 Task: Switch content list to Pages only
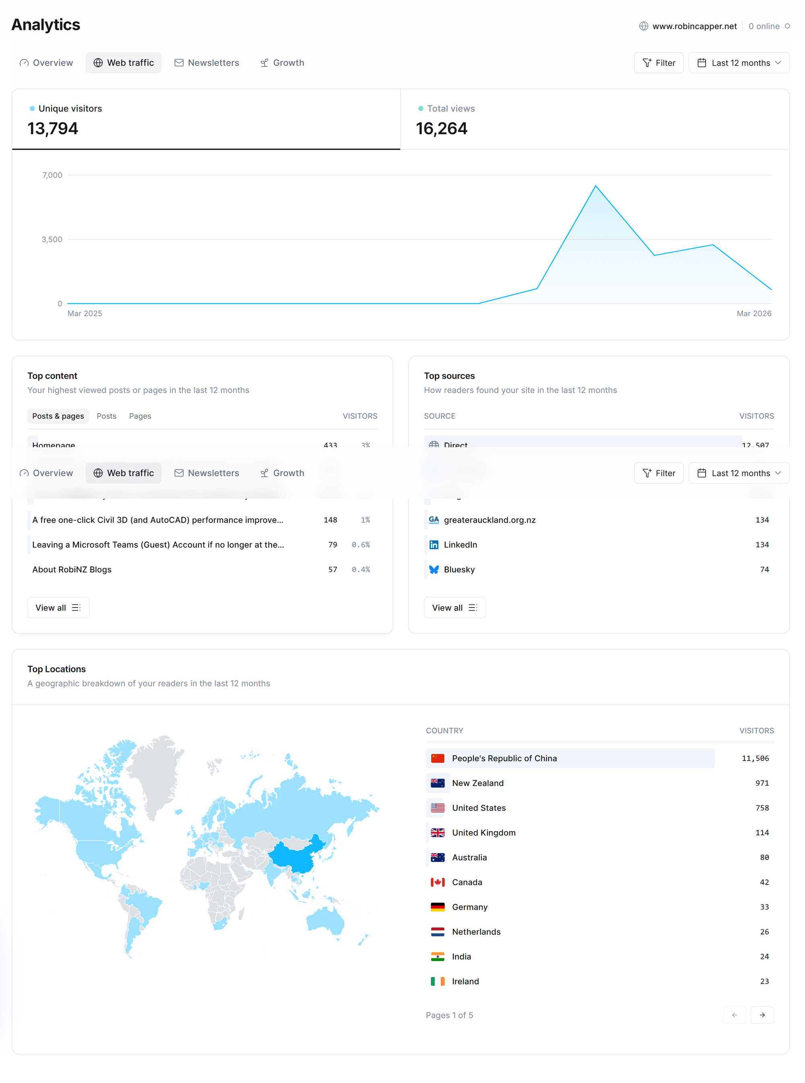(x=140, y=416)
